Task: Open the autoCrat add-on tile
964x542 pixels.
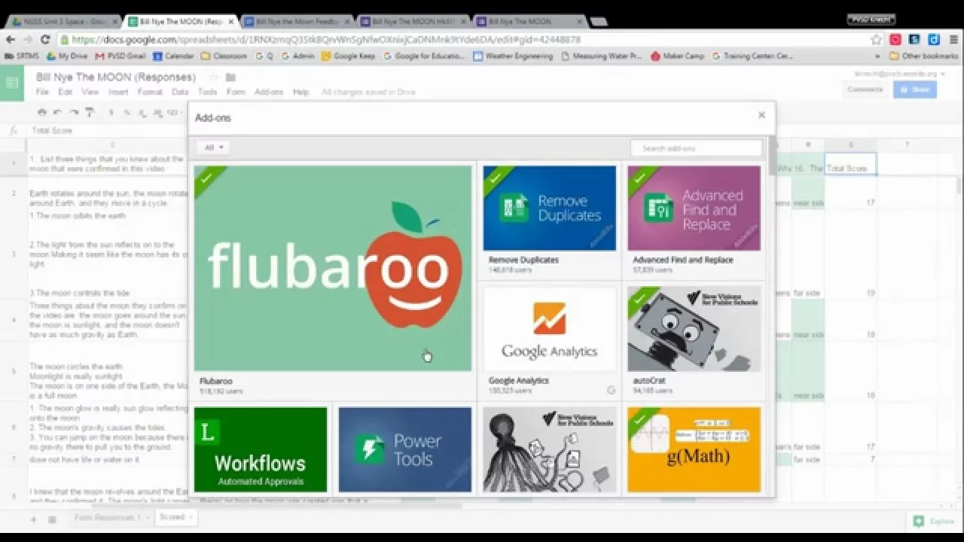Action: 694,329
